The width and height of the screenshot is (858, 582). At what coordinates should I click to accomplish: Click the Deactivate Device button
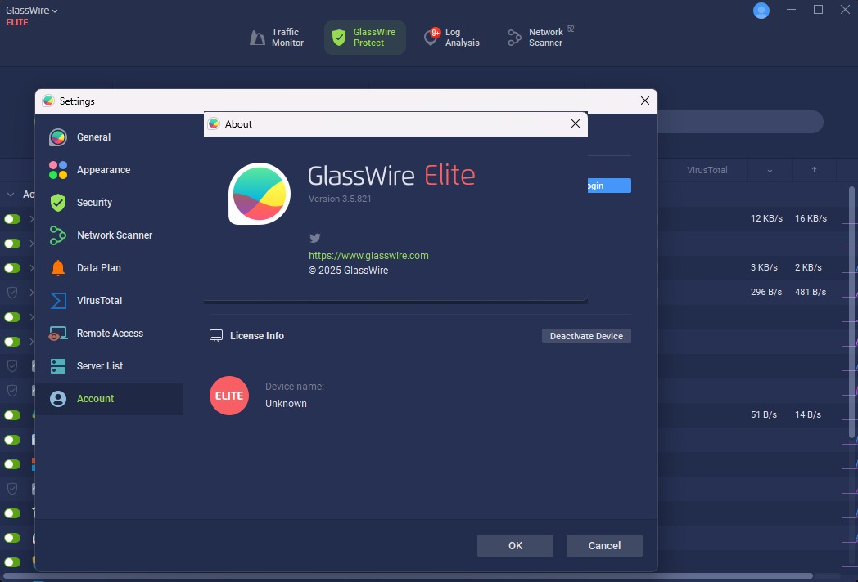click(586, 336)
